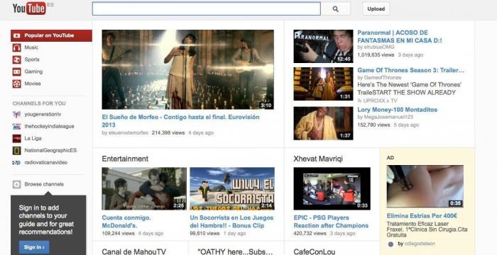Play the ad video thumbnail
497x255 pixels.
tap(425, 186)
